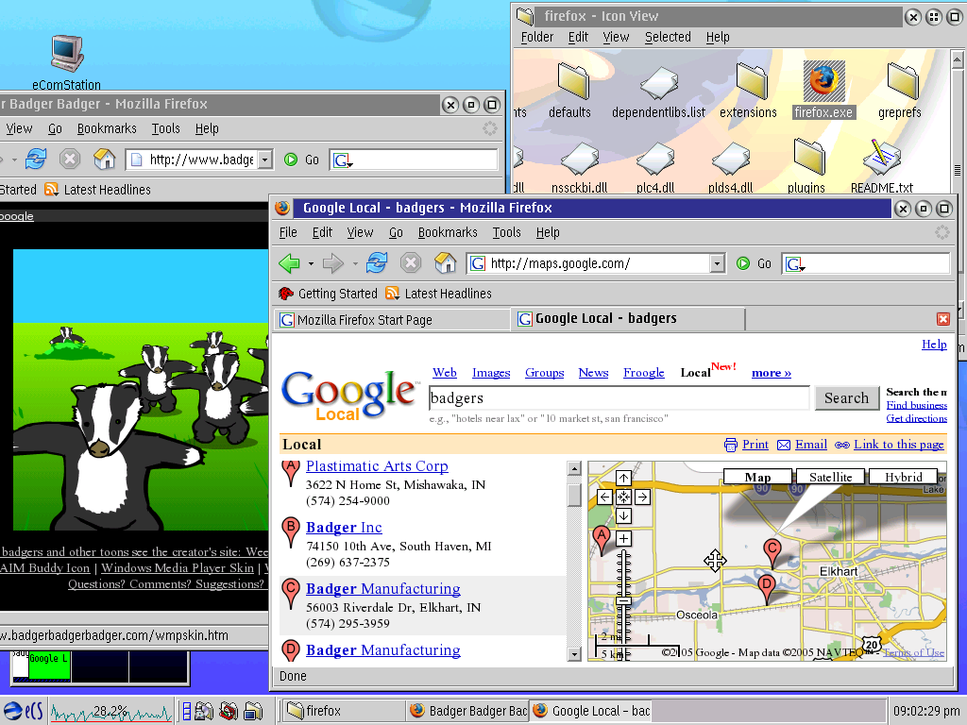The width and height of the screenshot is (967, 725).
Task: Switch map to Hybrid view
Action: [x=903, y=477]
